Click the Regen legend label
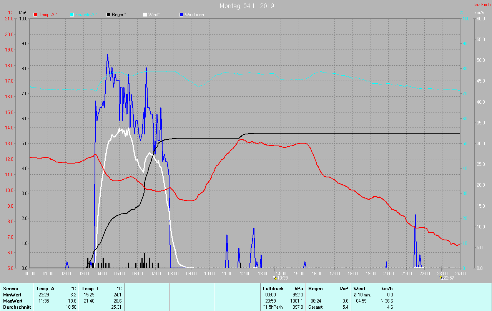492x311 pixels. coord(119,15)
